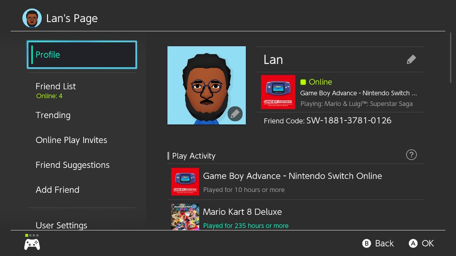Click the A button icon

[x=413, y=243]
